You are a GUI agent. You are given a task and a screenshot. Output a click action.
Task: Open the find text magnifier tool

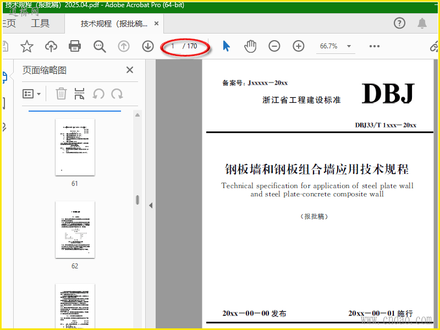click(100, 46)
